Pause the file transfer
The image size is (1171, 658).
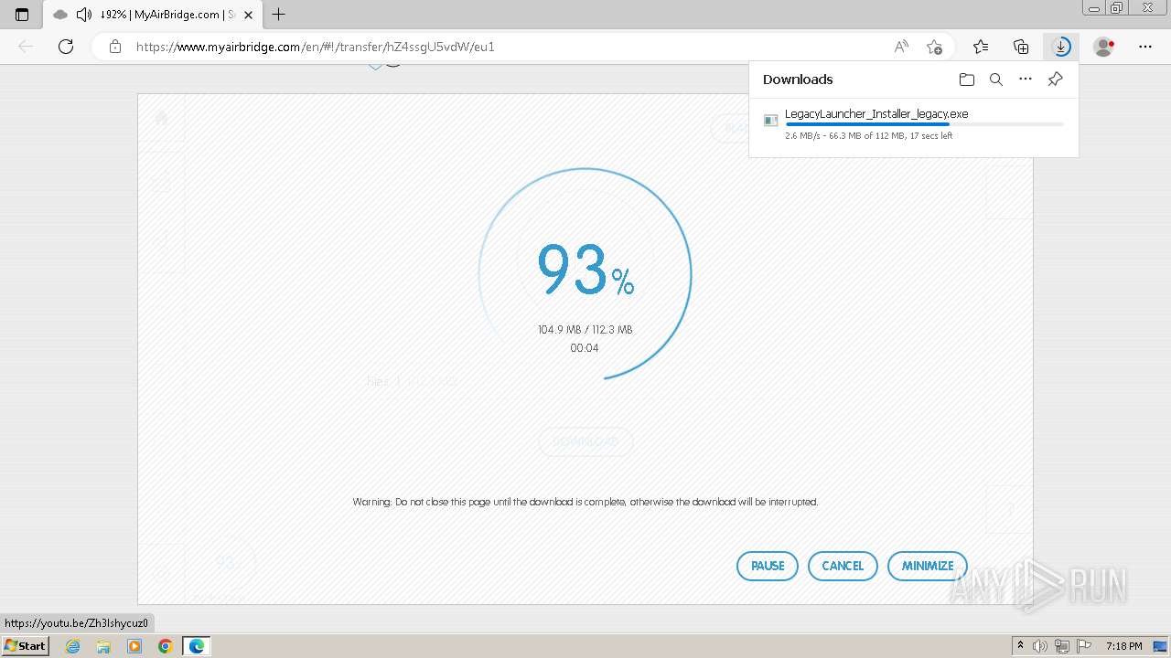click(768, 566)
